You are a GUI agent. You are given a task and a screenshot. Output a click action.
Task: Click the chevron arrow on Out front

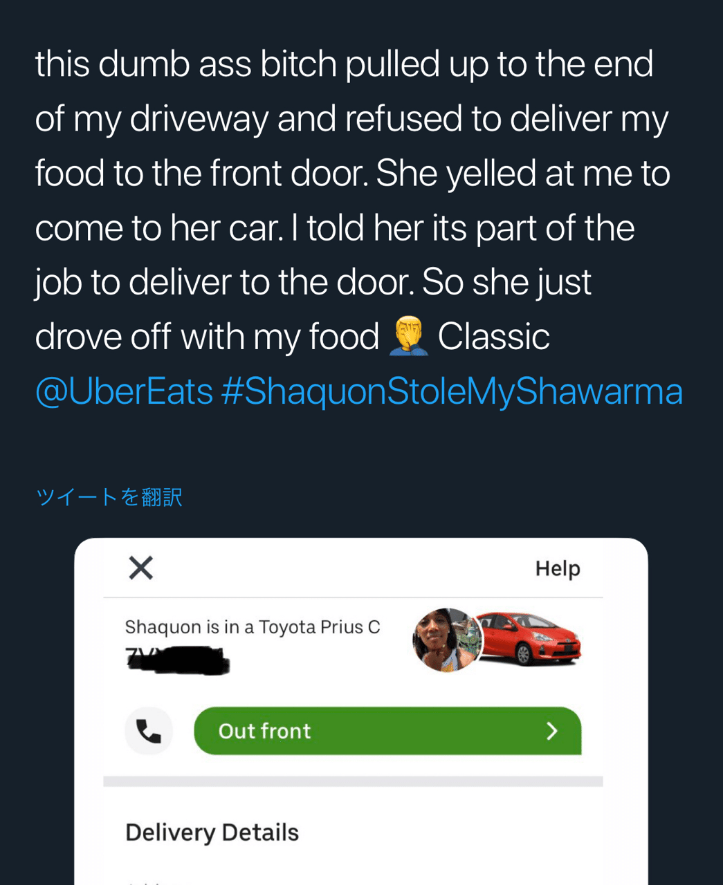[x=551, y=731]
